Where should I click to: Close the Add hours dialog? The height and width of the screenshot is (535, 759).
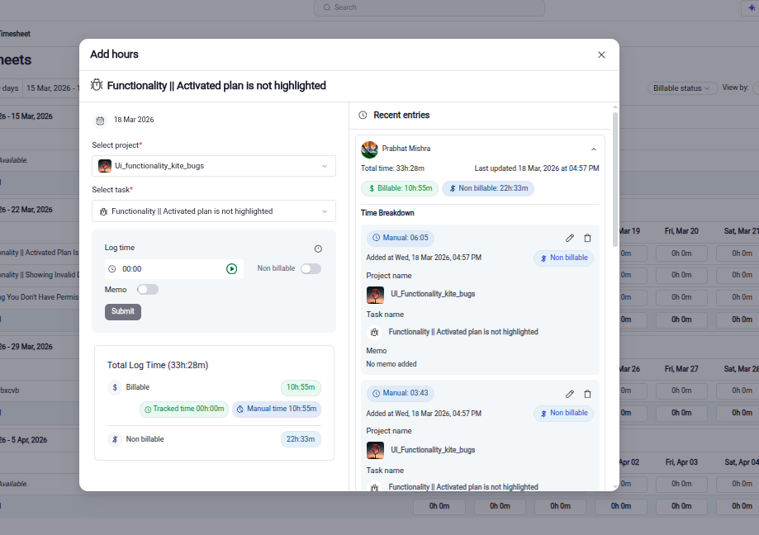click(601, 54)
